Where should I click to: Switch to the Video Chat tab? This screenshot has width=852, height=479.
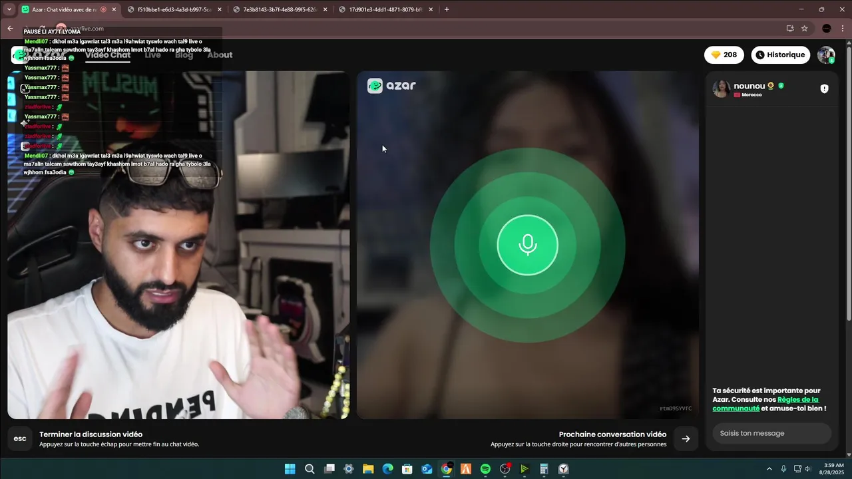[108, 55]
